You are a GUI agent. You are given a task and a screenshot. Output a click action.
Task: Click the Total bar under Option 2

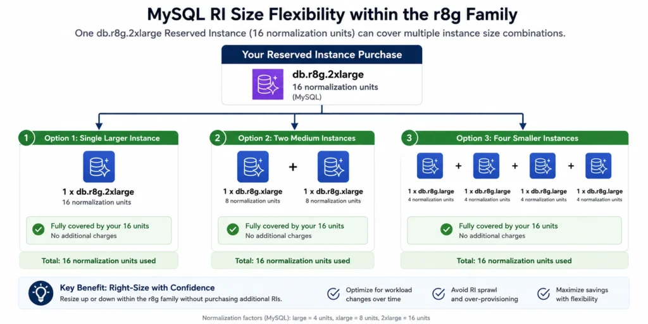[x=292, y=261]
